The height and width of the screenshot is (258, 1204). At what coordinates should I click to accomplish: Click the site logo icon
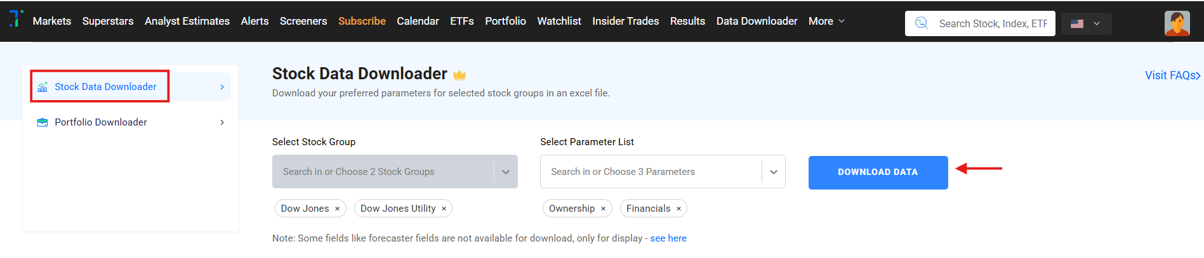click(x=16, y=19)
